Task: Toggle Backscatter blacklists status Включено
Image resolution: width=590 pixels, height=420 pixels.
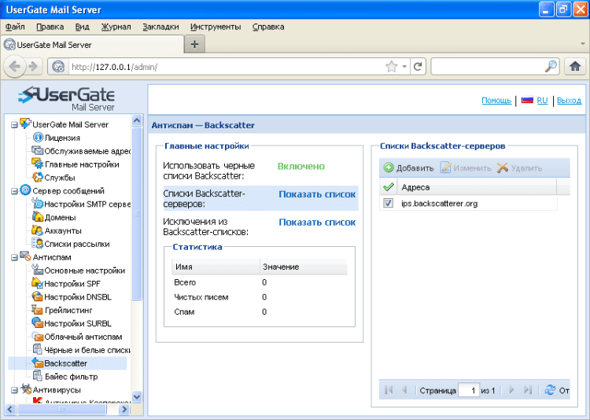Action: (301, 166)
